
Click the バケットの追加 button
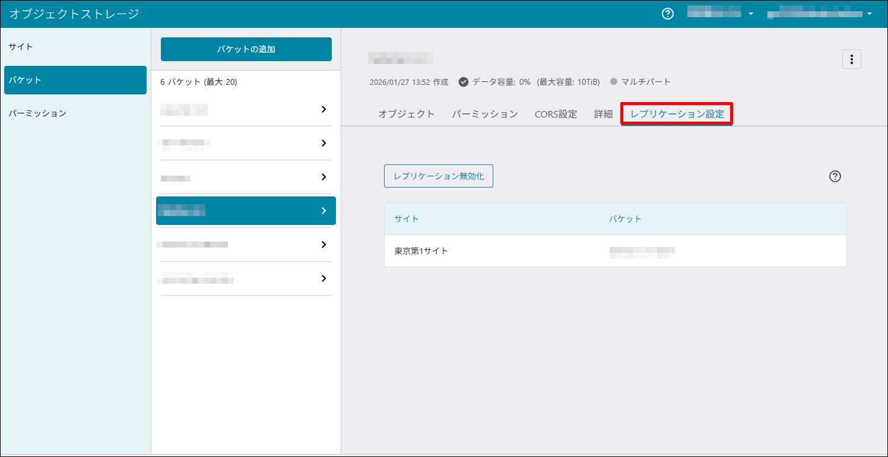(x=246, y=49)
